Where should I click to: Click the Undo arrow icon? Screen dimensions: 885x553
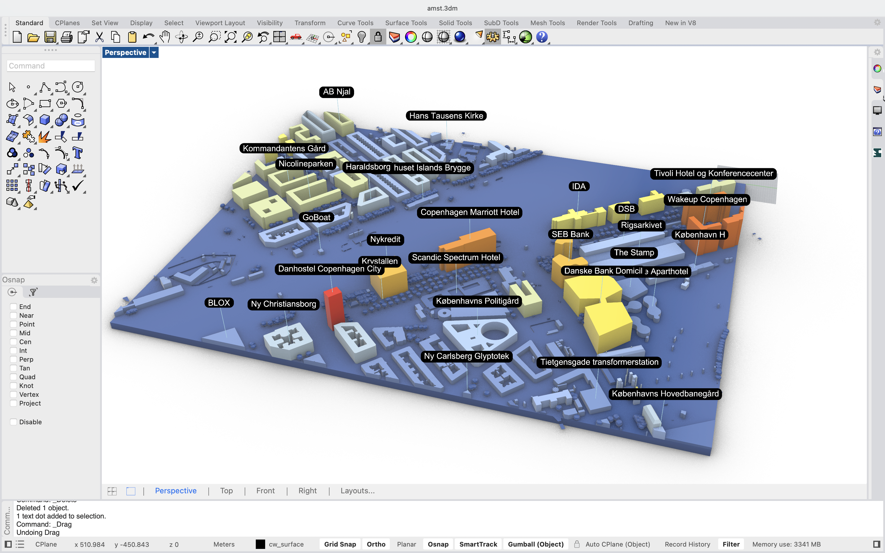[148, 37]
